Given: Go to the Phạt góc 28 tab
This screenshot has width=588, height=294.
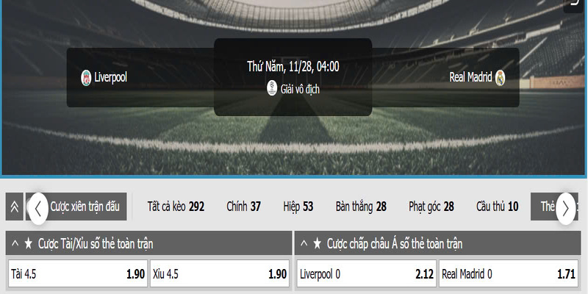Looking at the screenshot, I should [431, 207].
